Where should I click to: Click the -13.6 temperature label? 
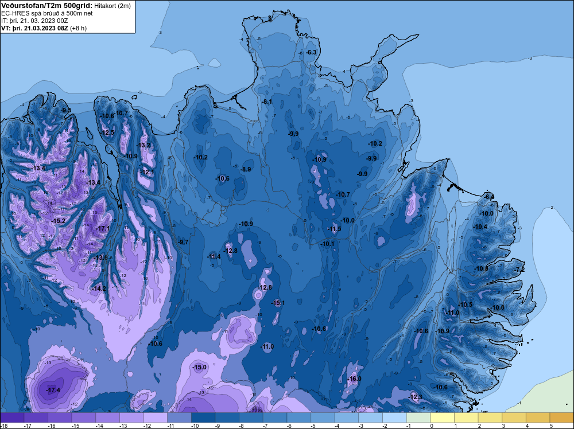coord(100,258)
